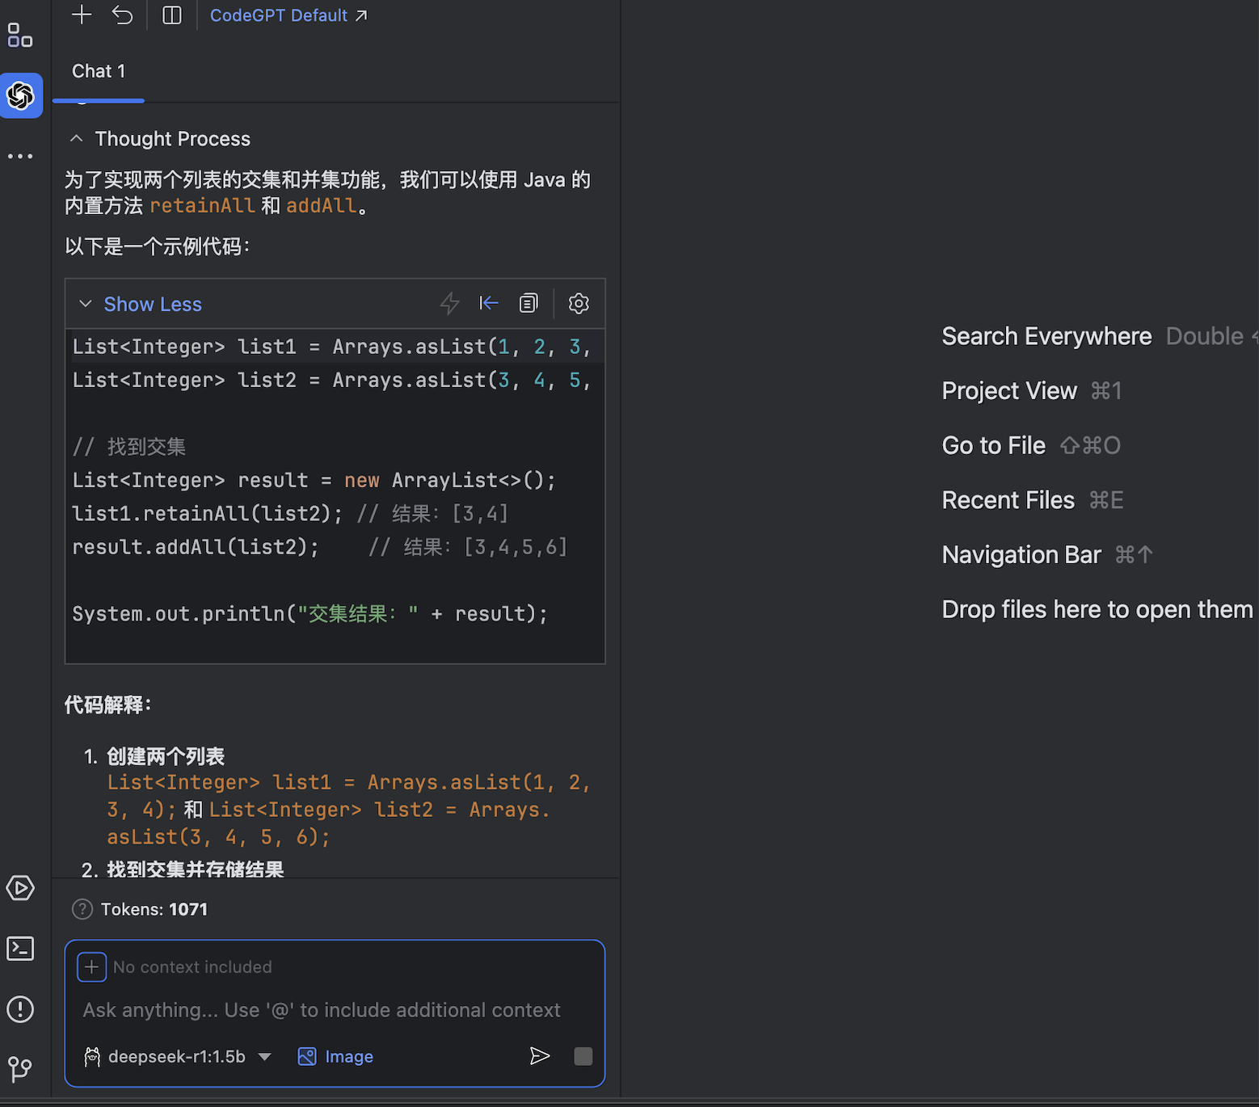This screenshot has height=1107, width=1259.
Task: Open the Git version control icon
Action: click(x=20, y=1070)
